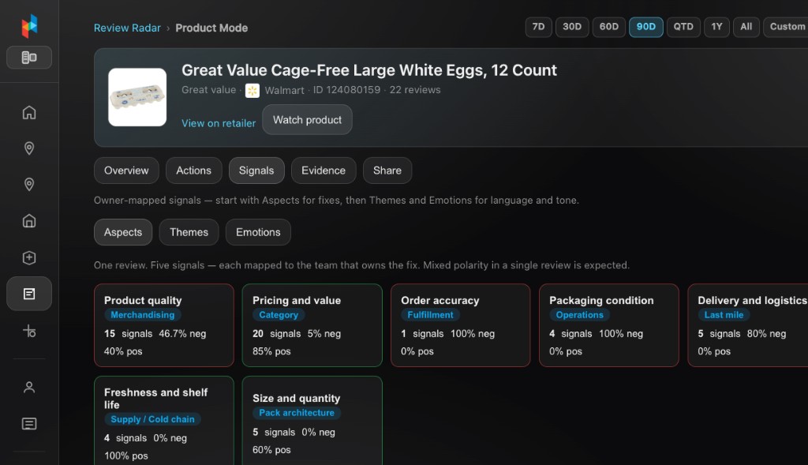This screenshot has height=465, width=808.
Task: Click the Last mile owner tag
Action: pos(724,315)
